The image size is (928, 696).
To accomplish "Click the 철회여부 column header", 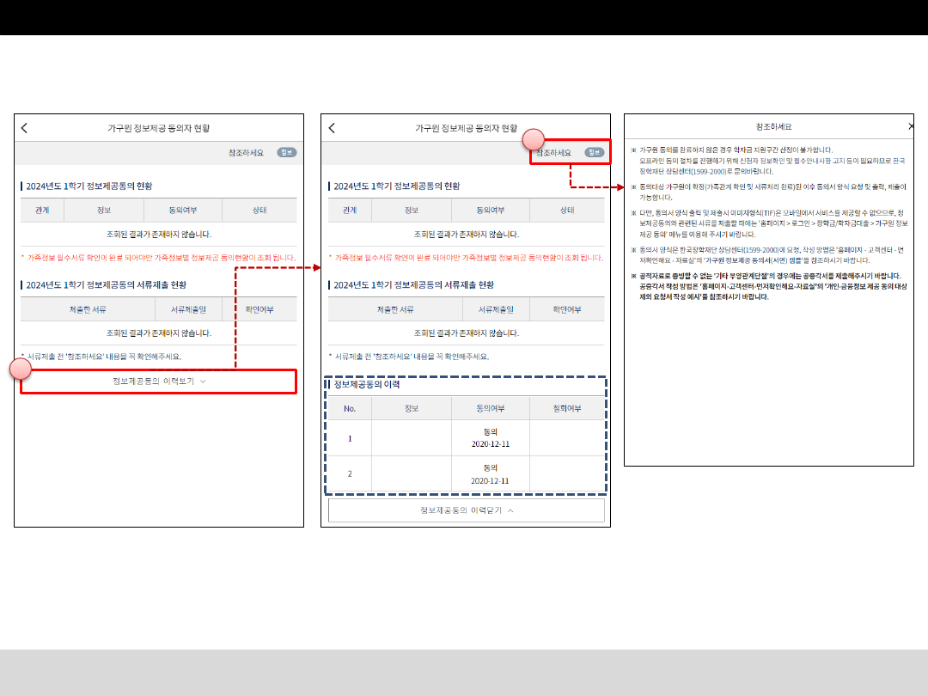I will 567,408.
